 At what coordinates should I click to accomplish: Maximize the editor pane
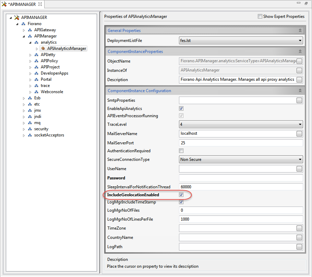tap(306, 3)
